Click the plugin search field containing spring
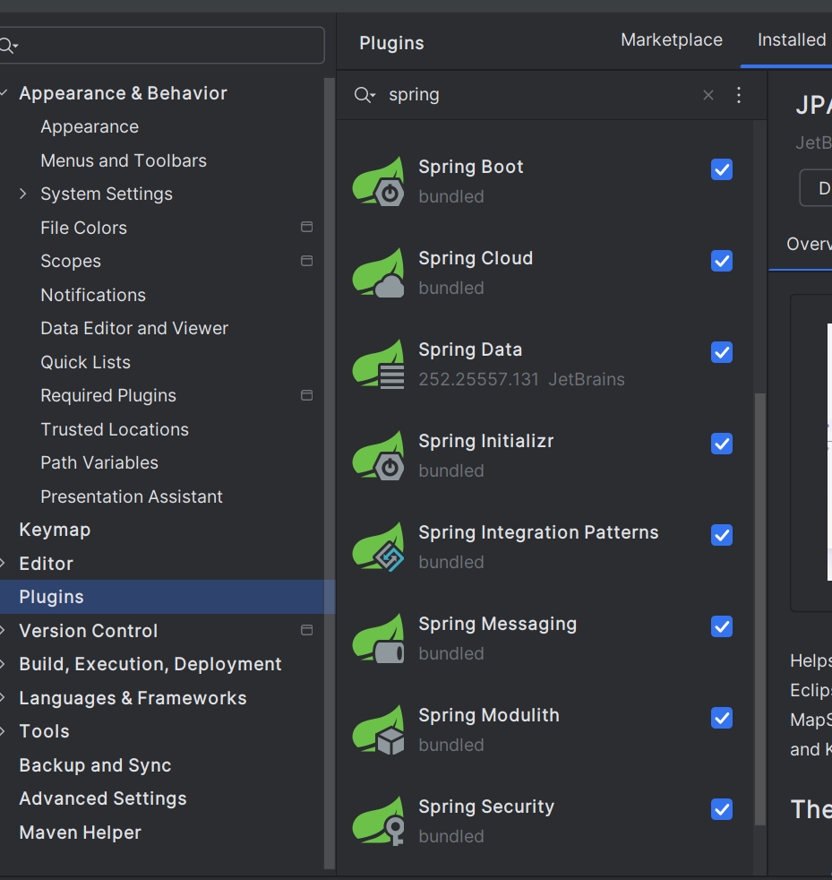Screen dimensions: 832x880 pyautogui.click(x=537, y=95)
